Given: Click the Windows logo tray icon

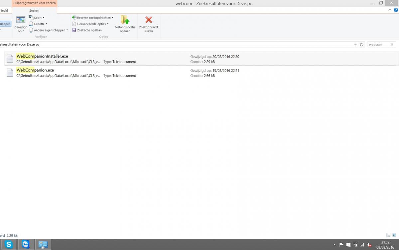Looking at the screenshot, I should coord(348,245).
